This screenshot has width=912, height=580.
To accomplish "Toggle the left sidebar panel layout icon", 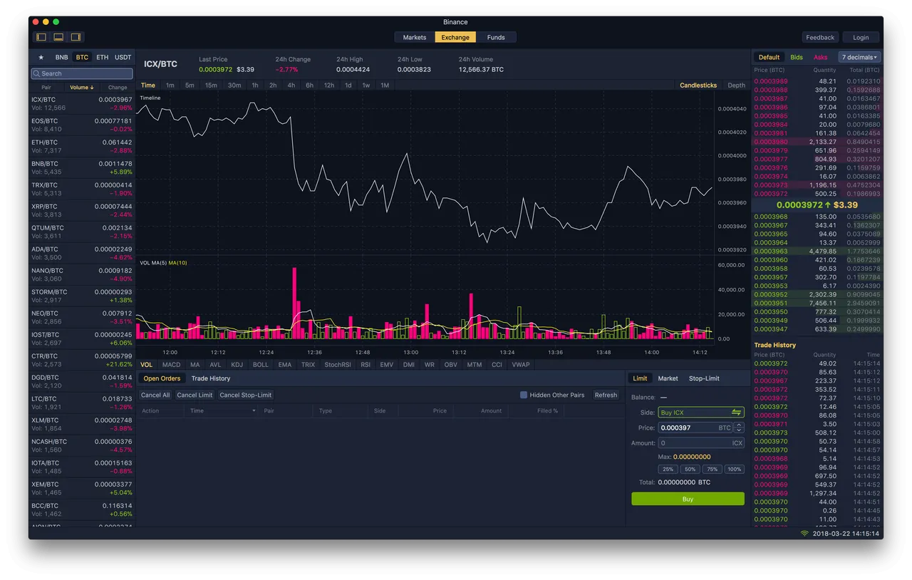I will (41, 37).
